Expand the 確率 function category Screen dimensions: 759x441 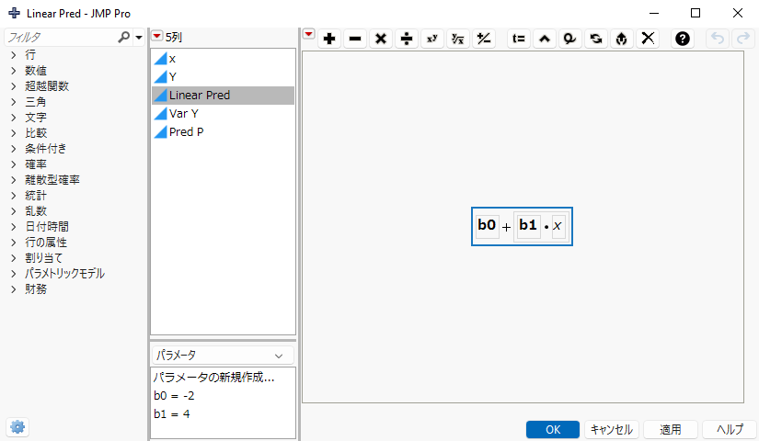pyautogui.click(x=14, y=164)
